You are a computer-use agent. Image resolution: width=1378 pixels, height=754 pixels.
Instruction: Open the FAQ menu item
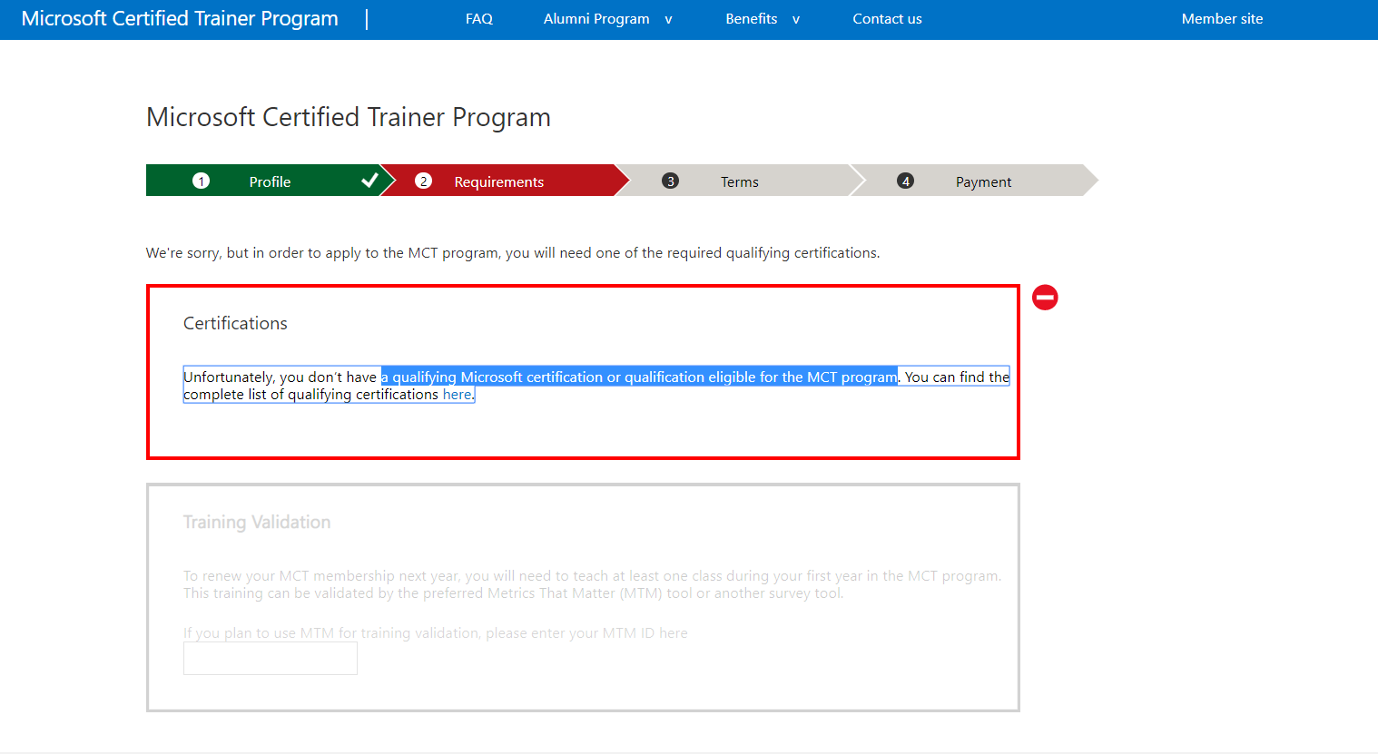tap(479, 18)
